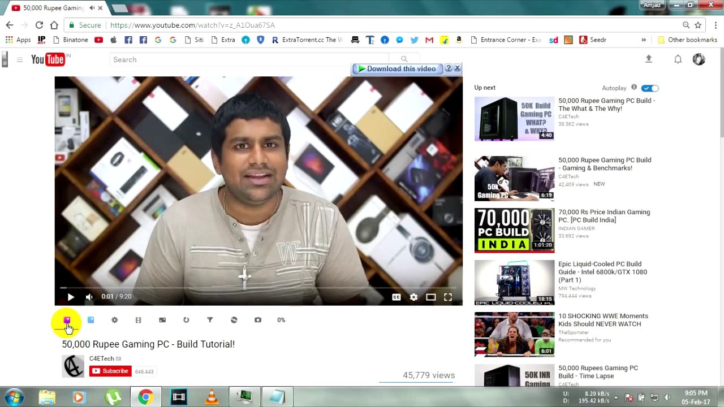Open the filter funnel icon below the video

[210, 320]
